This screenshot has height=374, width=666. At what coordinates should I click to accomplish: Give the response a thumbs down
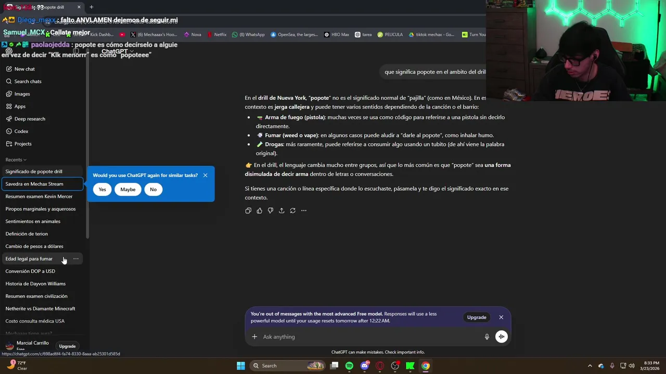click(271, 210)
